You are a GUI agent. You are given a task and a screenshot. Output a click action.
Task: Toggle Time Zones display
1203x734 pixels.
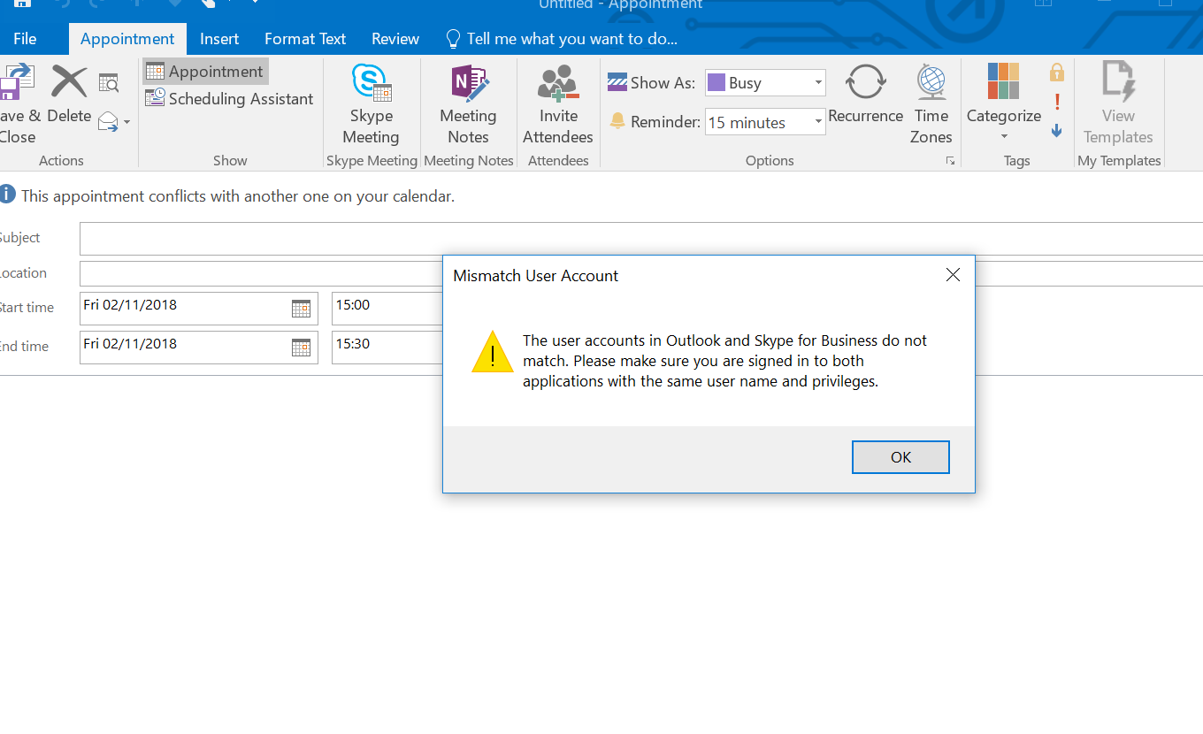point(931,104)
